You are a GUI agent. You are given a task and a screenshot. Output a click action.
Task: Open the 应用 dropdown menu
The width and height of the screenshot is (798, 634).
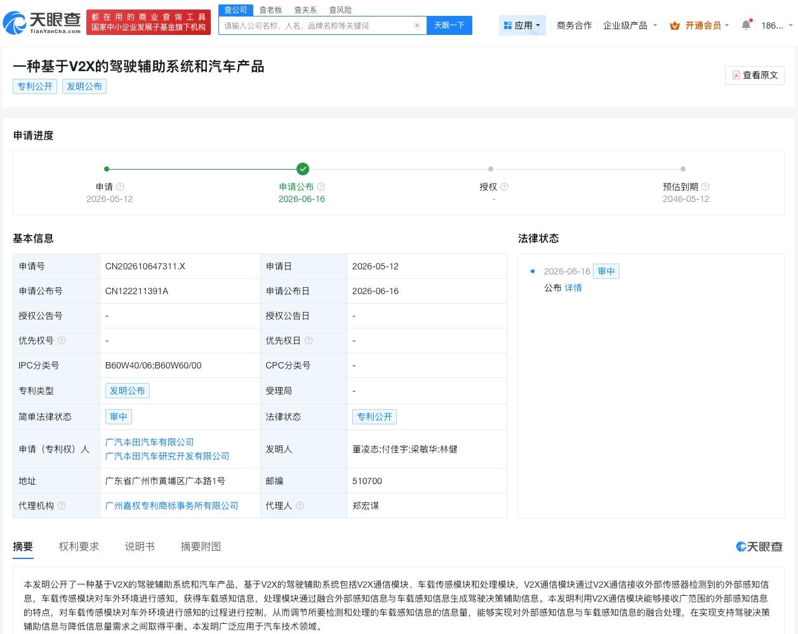pyautogui.click(x=522, y=25)
